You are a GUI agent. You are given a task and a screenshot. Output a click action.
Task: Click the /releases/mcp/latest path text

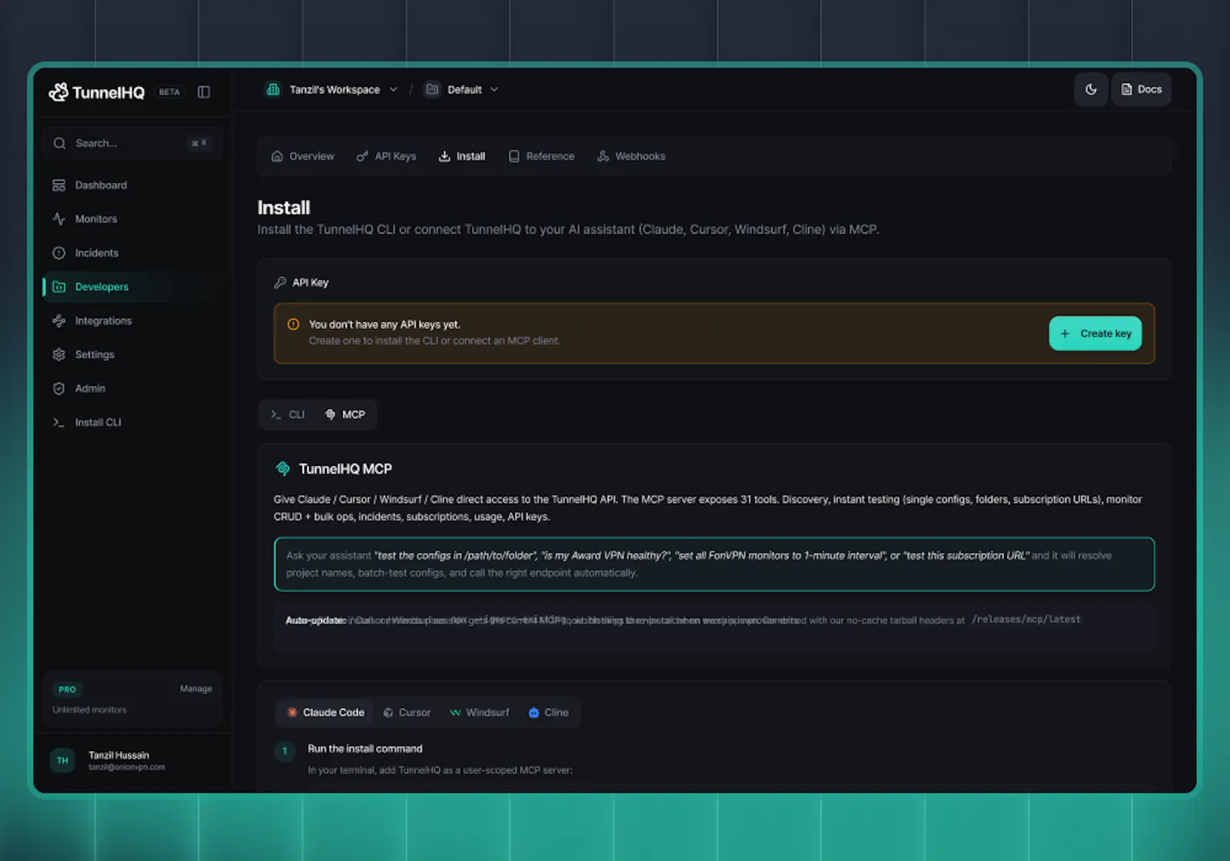click(x=1026, y=620)
